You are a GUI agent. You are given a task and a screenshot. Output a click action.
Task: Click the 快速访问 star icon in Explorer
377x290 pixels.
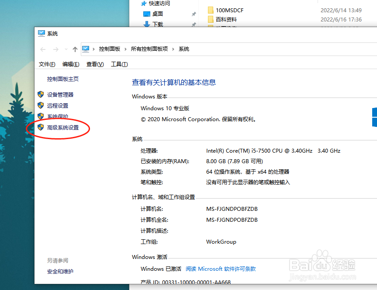144,3
